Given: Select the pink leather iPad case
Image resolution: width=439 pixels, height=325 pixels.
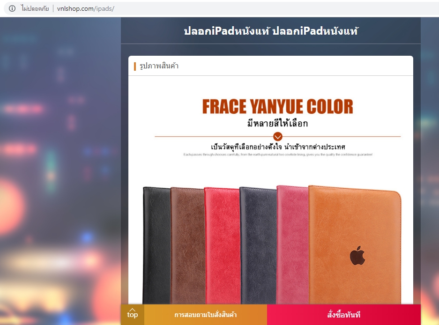Looking at the screenshot, I should (293, 244).
